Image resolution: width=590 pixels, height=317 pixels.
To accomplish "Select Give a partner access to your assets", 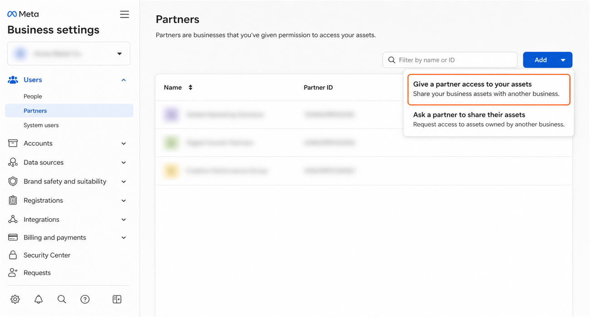I will click(x=488, y=89).
